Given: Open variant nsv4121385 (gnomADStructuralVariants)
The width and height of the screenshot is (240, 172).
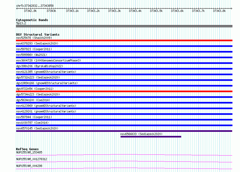Looking at the screenshot, I should 46,72.
